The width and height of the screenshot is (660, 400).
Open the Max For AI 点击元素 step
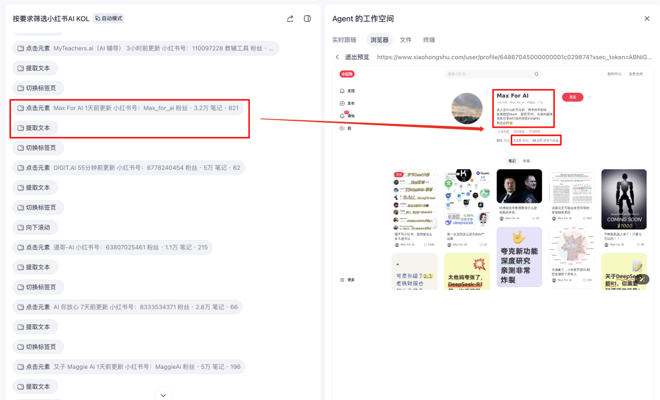tap(128, 108)
